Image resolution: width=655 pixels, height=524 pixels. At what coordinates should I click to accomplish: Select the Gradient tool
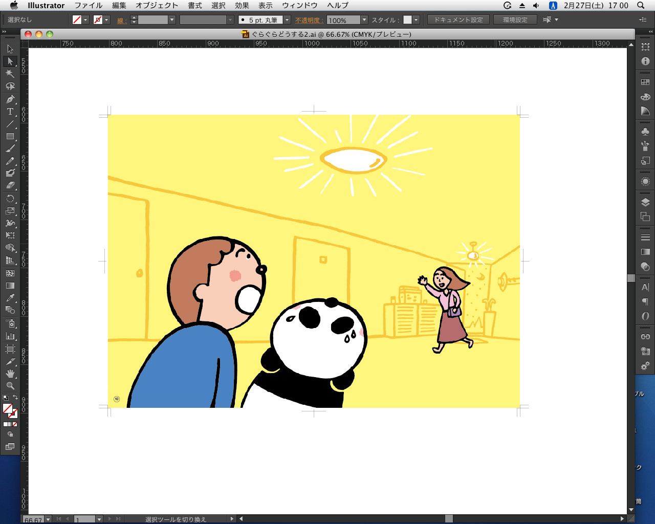click(10, 286)
